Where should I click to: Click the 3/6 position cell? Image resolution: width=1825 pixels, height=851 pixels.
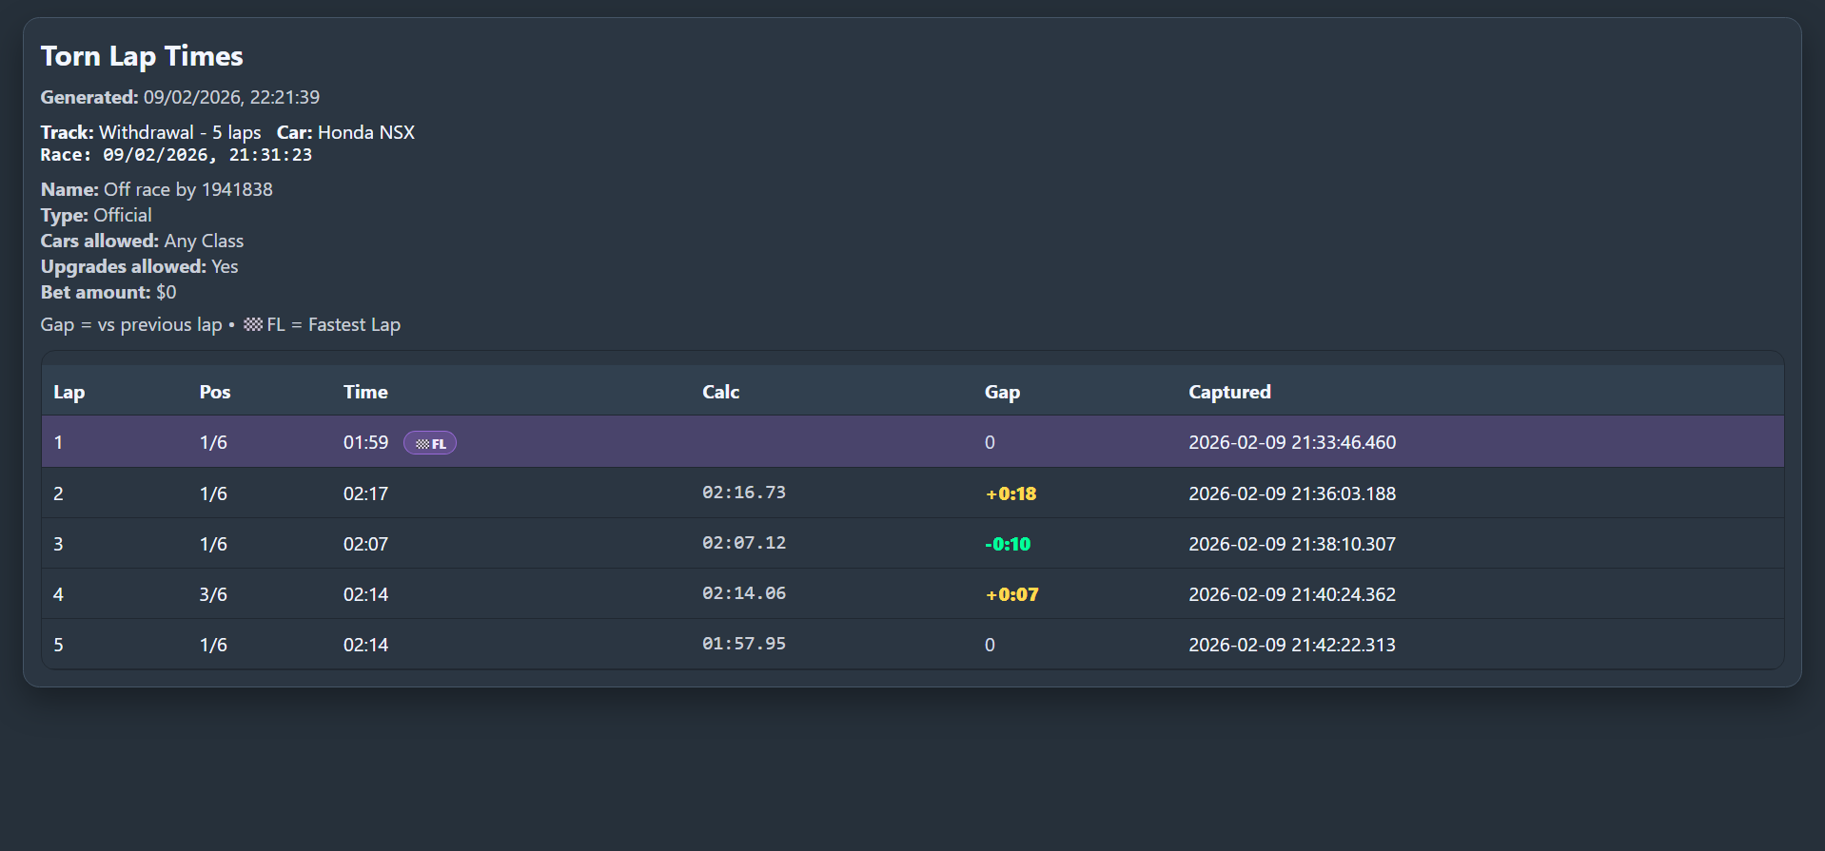213,594
